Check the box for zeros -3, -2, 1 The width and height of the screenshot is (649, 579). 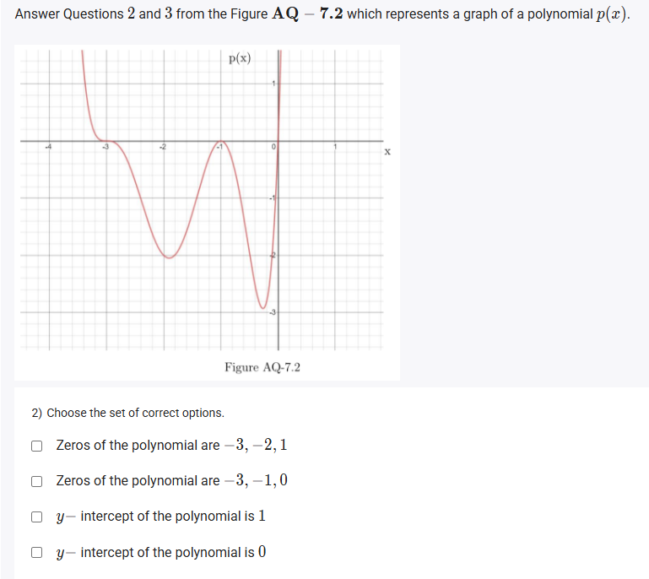coord(36,446)
